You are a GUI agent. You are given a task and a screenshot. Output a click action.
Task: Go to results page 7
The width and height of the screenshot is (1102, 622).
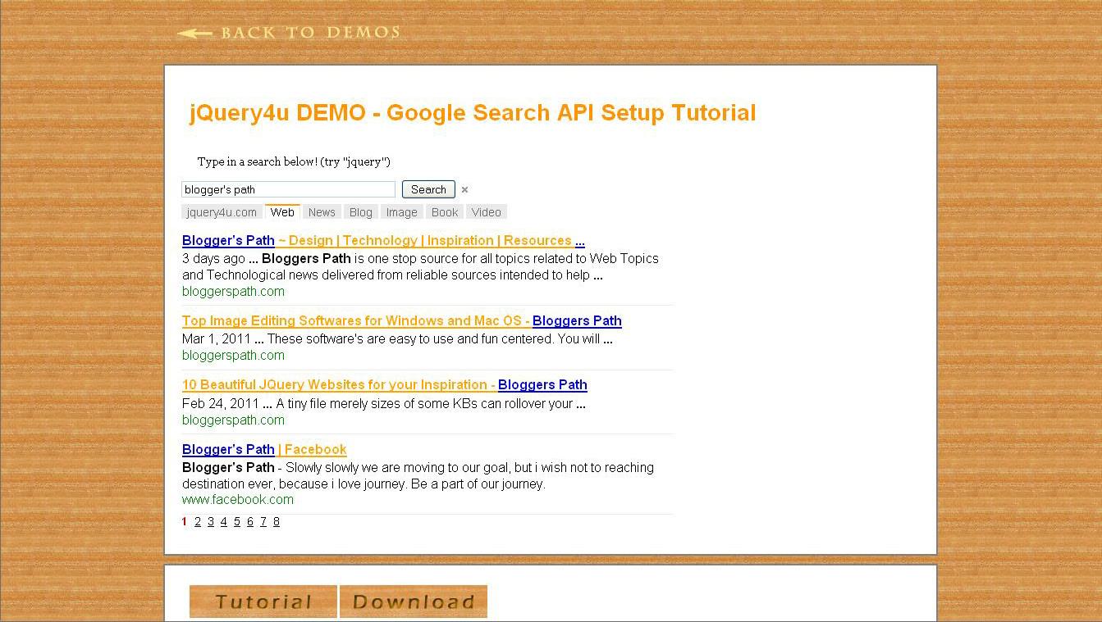coord(263,522)
